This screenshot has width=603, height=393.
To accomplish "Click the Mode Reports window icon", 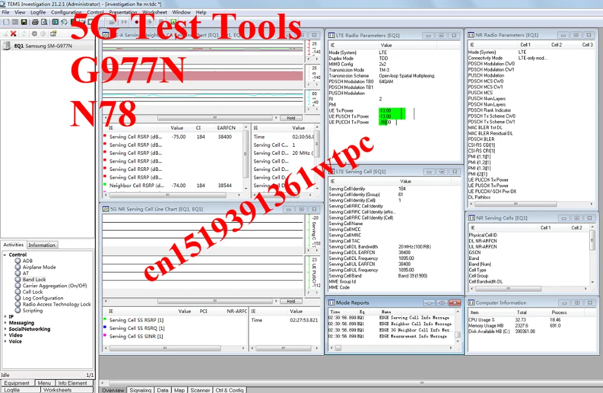I will click(x=332, y=303).
